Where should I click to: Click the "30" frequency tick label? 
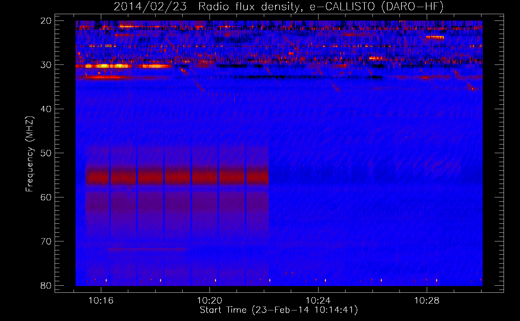coord(46,65)
